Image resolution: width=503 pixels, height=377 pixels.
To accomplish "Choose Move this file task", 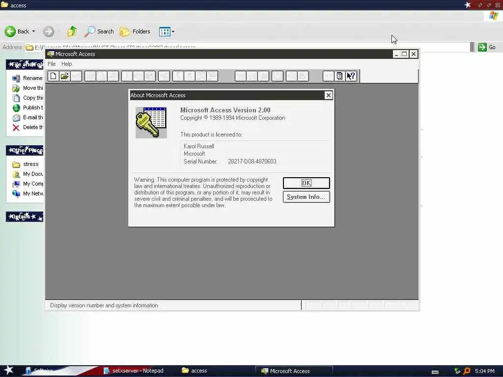I will 28,88.
